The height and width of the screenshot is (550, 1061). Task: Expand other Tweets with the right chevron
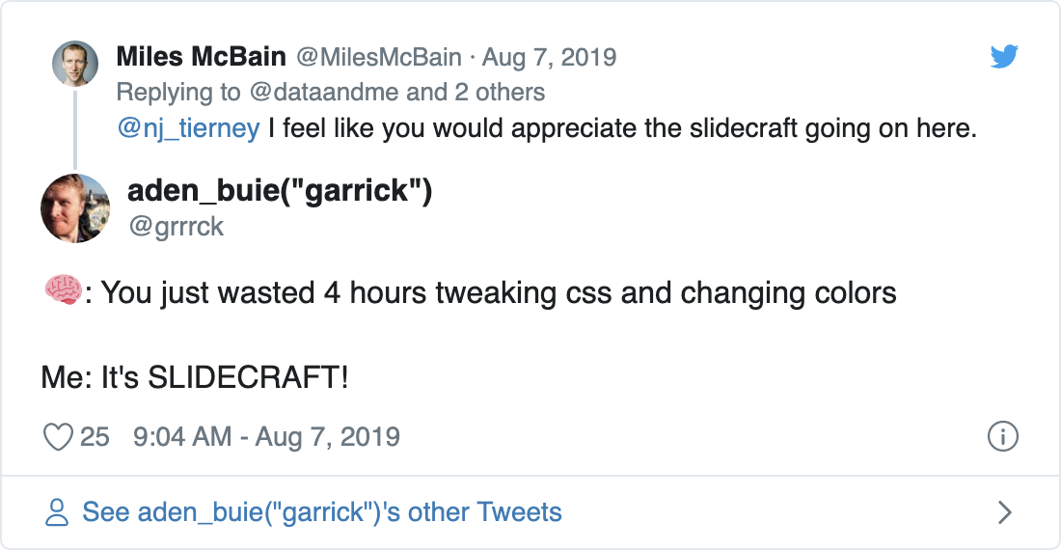tap(1004, 512)
